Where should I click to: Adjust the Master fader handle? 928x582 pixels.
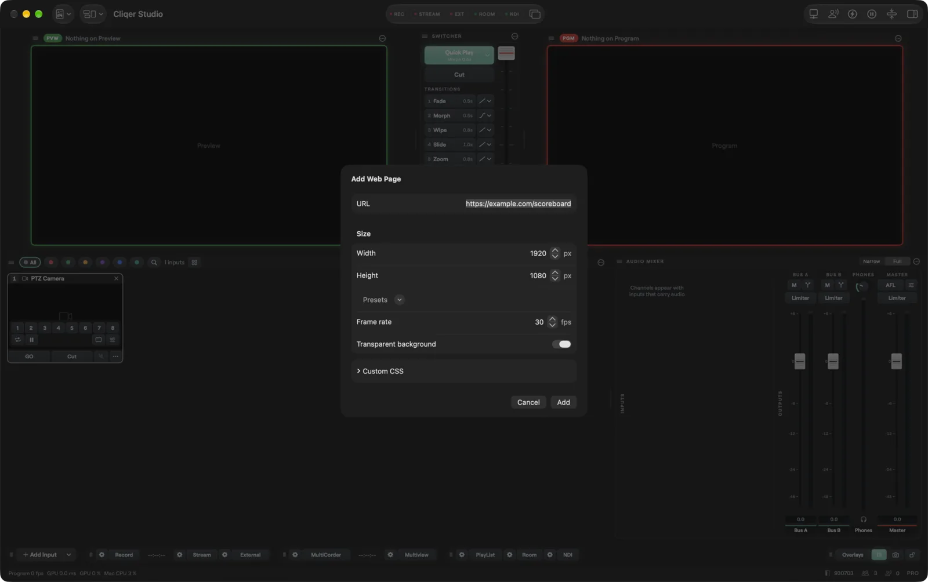(x=897, y=361)
